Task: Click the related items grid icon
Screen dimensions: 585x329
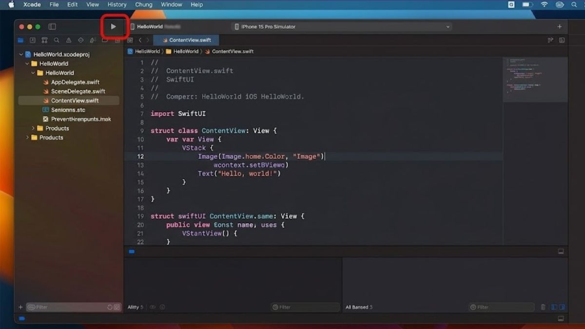Action: [130, 40]
